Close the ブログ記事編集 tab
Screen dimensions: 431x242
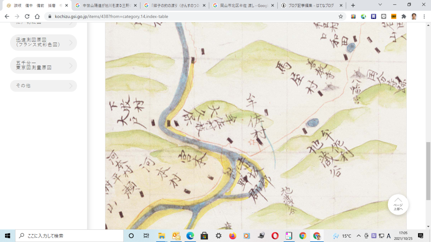341,5
